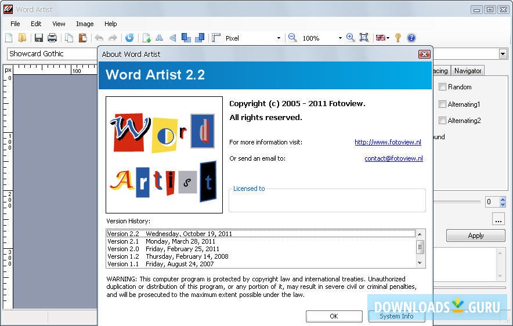The image size is (513, 326).
Task: Switch to the Navigator tab
Action: (x=468, y=71)
